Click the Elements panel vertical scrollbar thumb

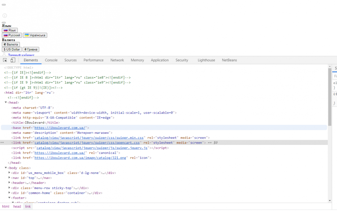pyautogui.click(x=330, y=97)
